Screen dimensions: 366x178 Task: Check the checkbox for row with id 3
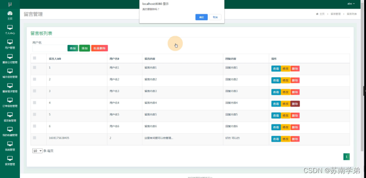(x=34, y=91)
